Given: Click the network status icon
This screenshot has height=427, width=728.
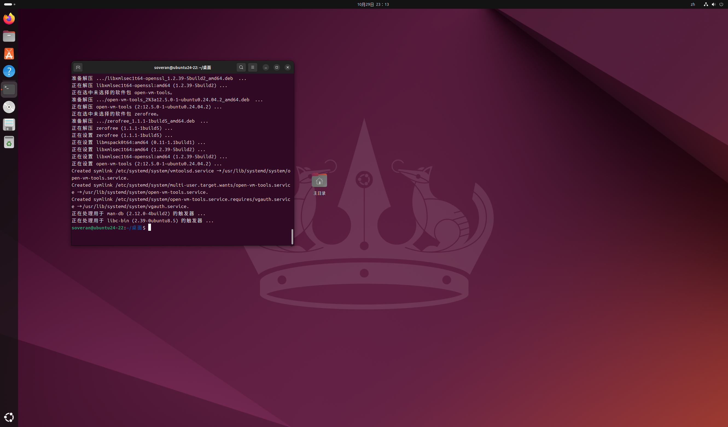Looking at the screenshot, I should (x=706, y=4).
